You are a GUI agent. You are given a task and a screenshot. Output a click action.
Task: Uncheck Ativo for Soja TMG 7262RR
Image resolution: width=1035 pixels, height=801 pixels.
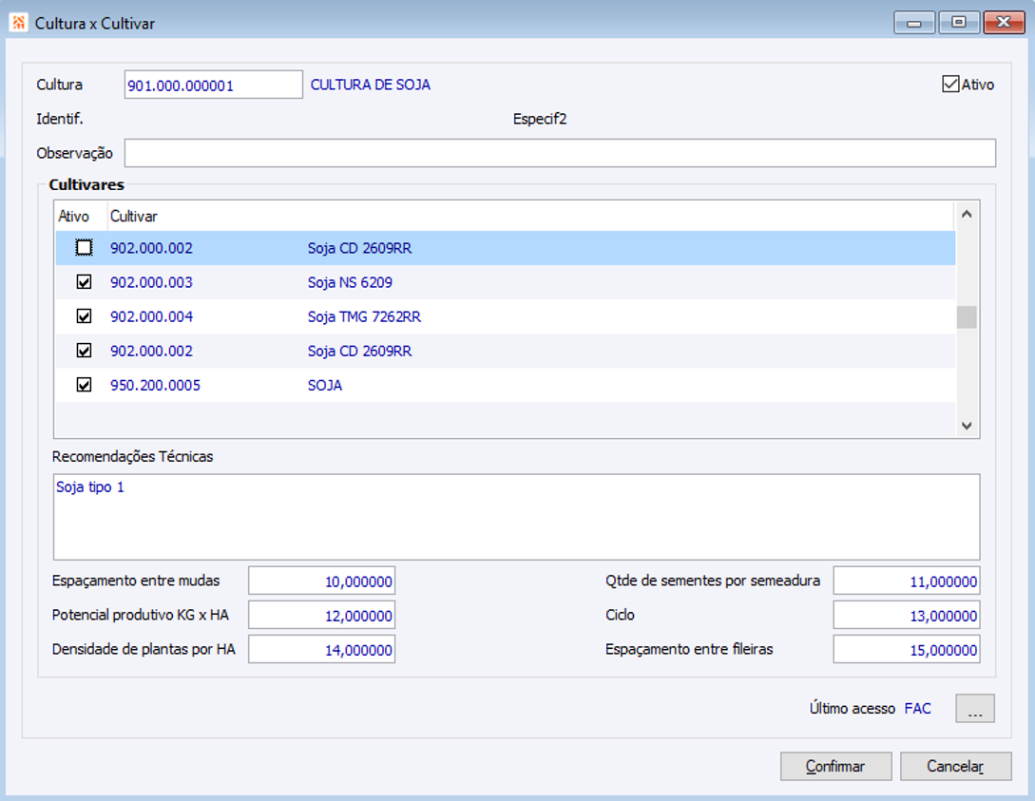tap(84, 316)
